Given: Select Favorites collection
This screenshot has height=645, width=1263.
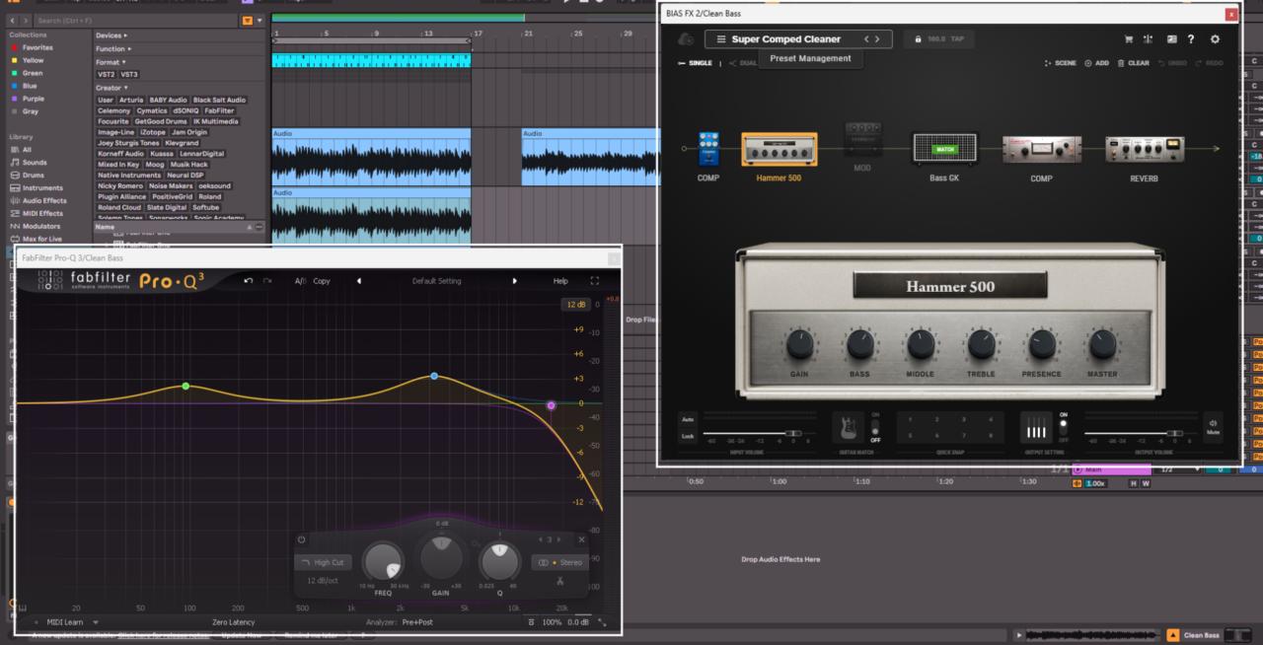Looking at the screenshot, I should [32, 47].
